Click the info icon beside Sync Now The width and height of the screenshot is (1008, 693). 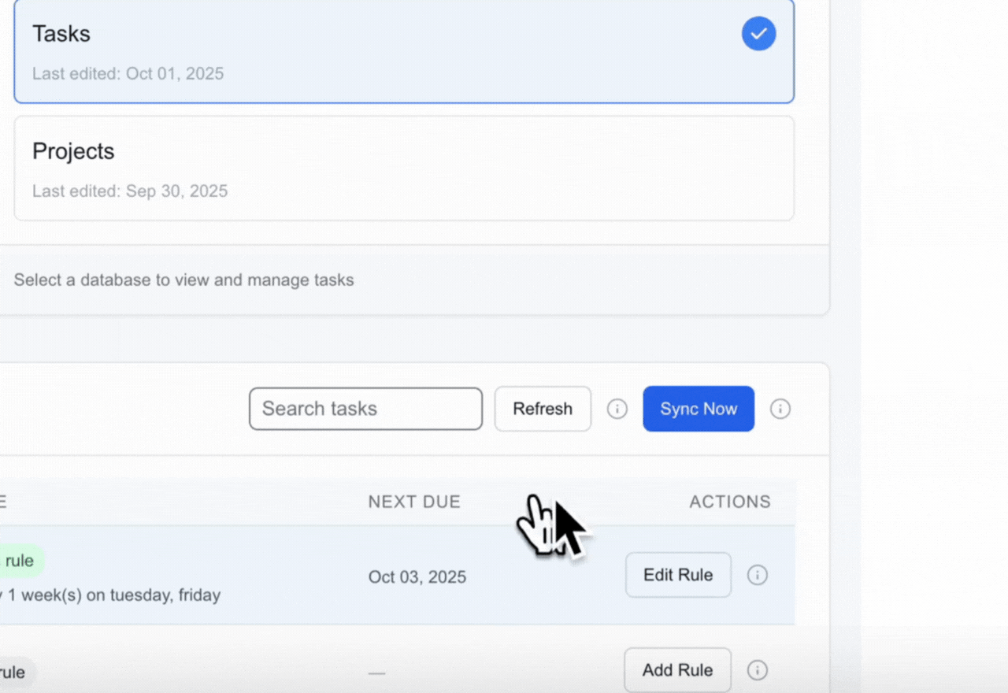[780, 409]
